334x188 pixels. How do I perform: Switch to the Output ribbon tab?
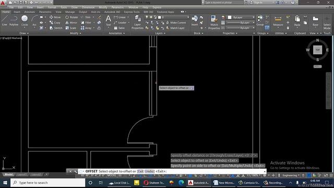tap(83, 12)
